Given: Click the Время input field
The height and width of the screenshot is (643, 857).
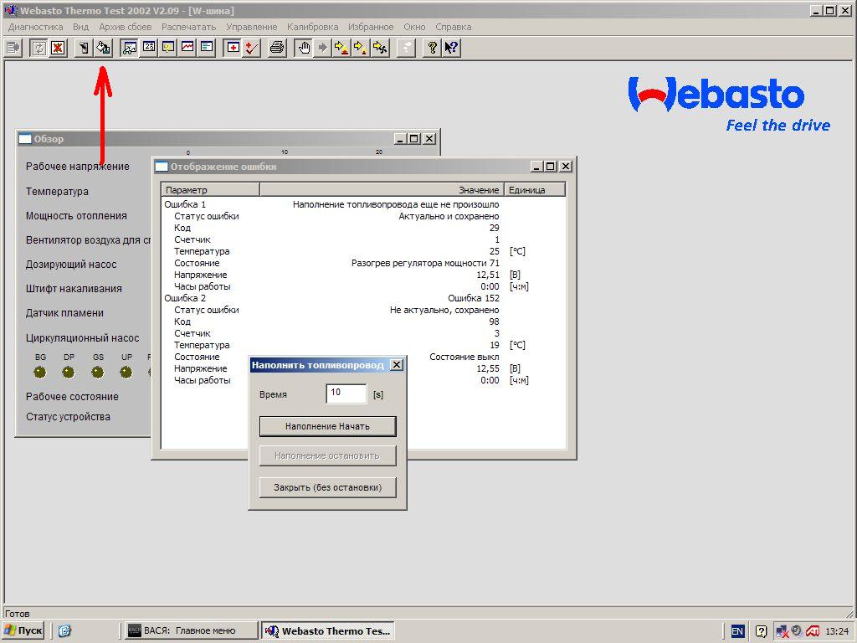Looking at the screenshot, I should 346,394.
